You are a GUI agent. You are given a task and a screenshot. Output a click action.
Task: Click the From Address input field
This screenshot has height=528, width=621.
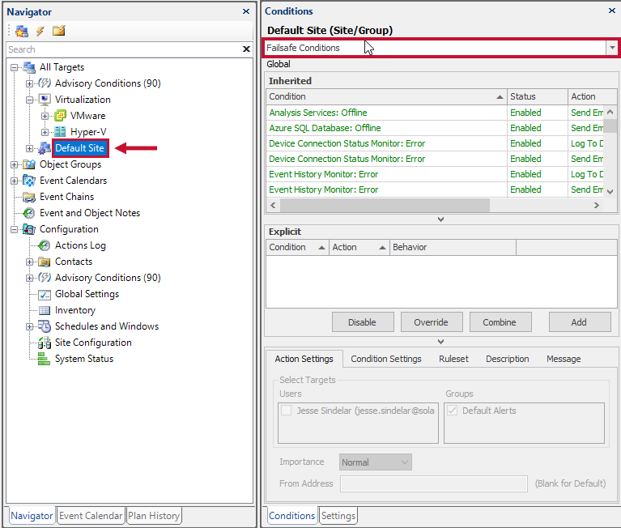pos(434,483)
